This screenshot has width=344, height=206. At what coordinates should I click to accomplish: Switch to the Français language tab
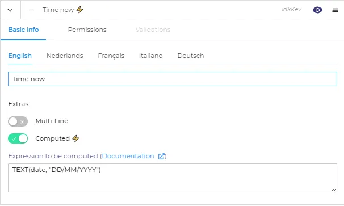click(111, 56)
